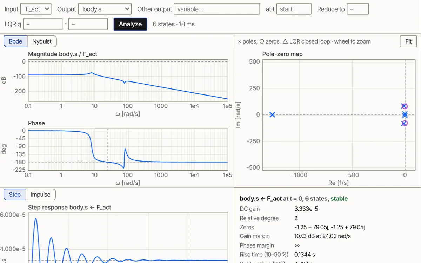Viewport: 421px width, 263px height.
Task: Switch to the Bode tab
Action: tap(15, 41)
